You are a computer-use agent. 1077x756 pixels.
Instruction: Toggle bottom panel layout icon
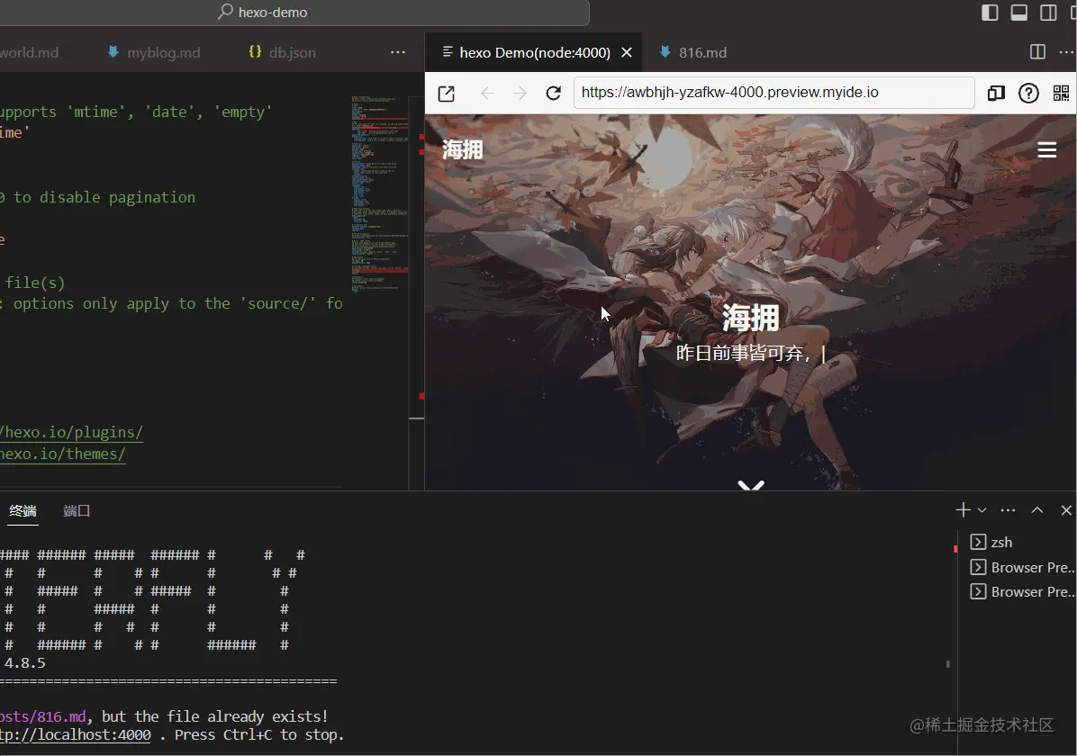coord(1019,13)
